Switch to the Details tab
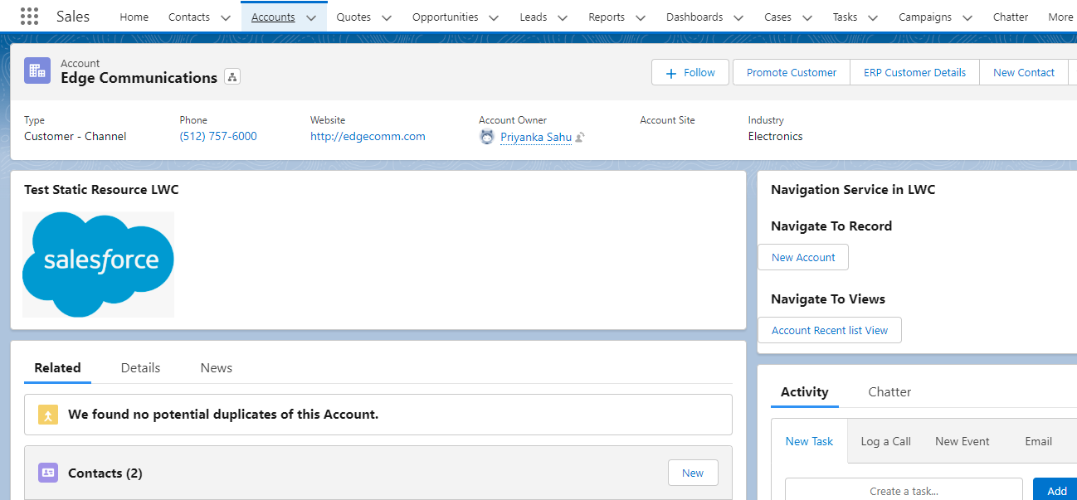Image resolution: width=1077 pixels, height=500 pixels. pos(140,368)
